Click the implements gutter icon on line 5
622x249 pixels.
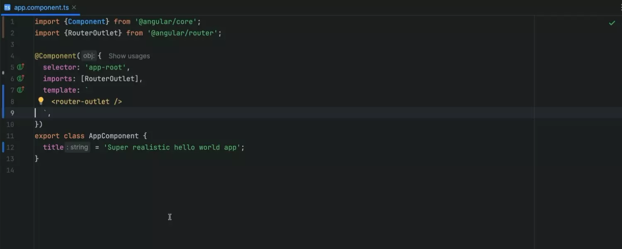pyautogui.click(x=20, y=67)
